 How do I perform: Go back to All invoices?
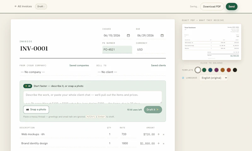click(x=23, y=6)
